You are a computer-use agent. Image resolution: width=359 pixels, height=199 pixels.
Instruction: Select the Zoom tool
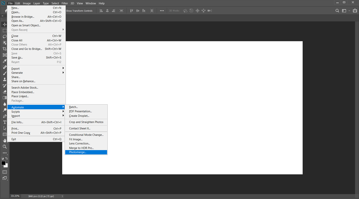click(x=4, y=147)
